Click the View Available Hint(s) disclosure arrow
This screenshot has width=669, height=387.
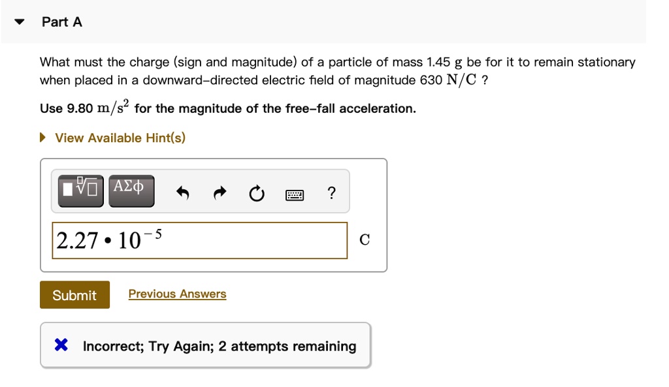pyautogui.click(x=42, y=136)
